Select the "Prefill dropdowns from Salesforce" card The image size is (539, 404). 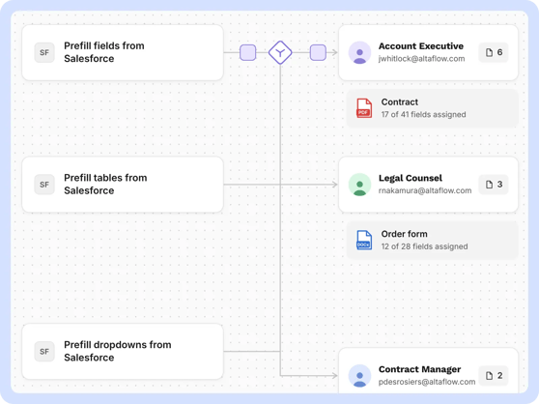pyautogui.click(x=123, y=352)
